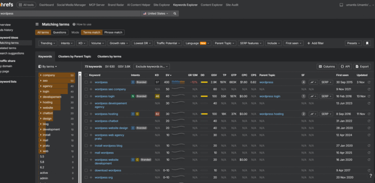Add wordpress login with its plus icon
The image size is (375, 183).
coord(91,96)
